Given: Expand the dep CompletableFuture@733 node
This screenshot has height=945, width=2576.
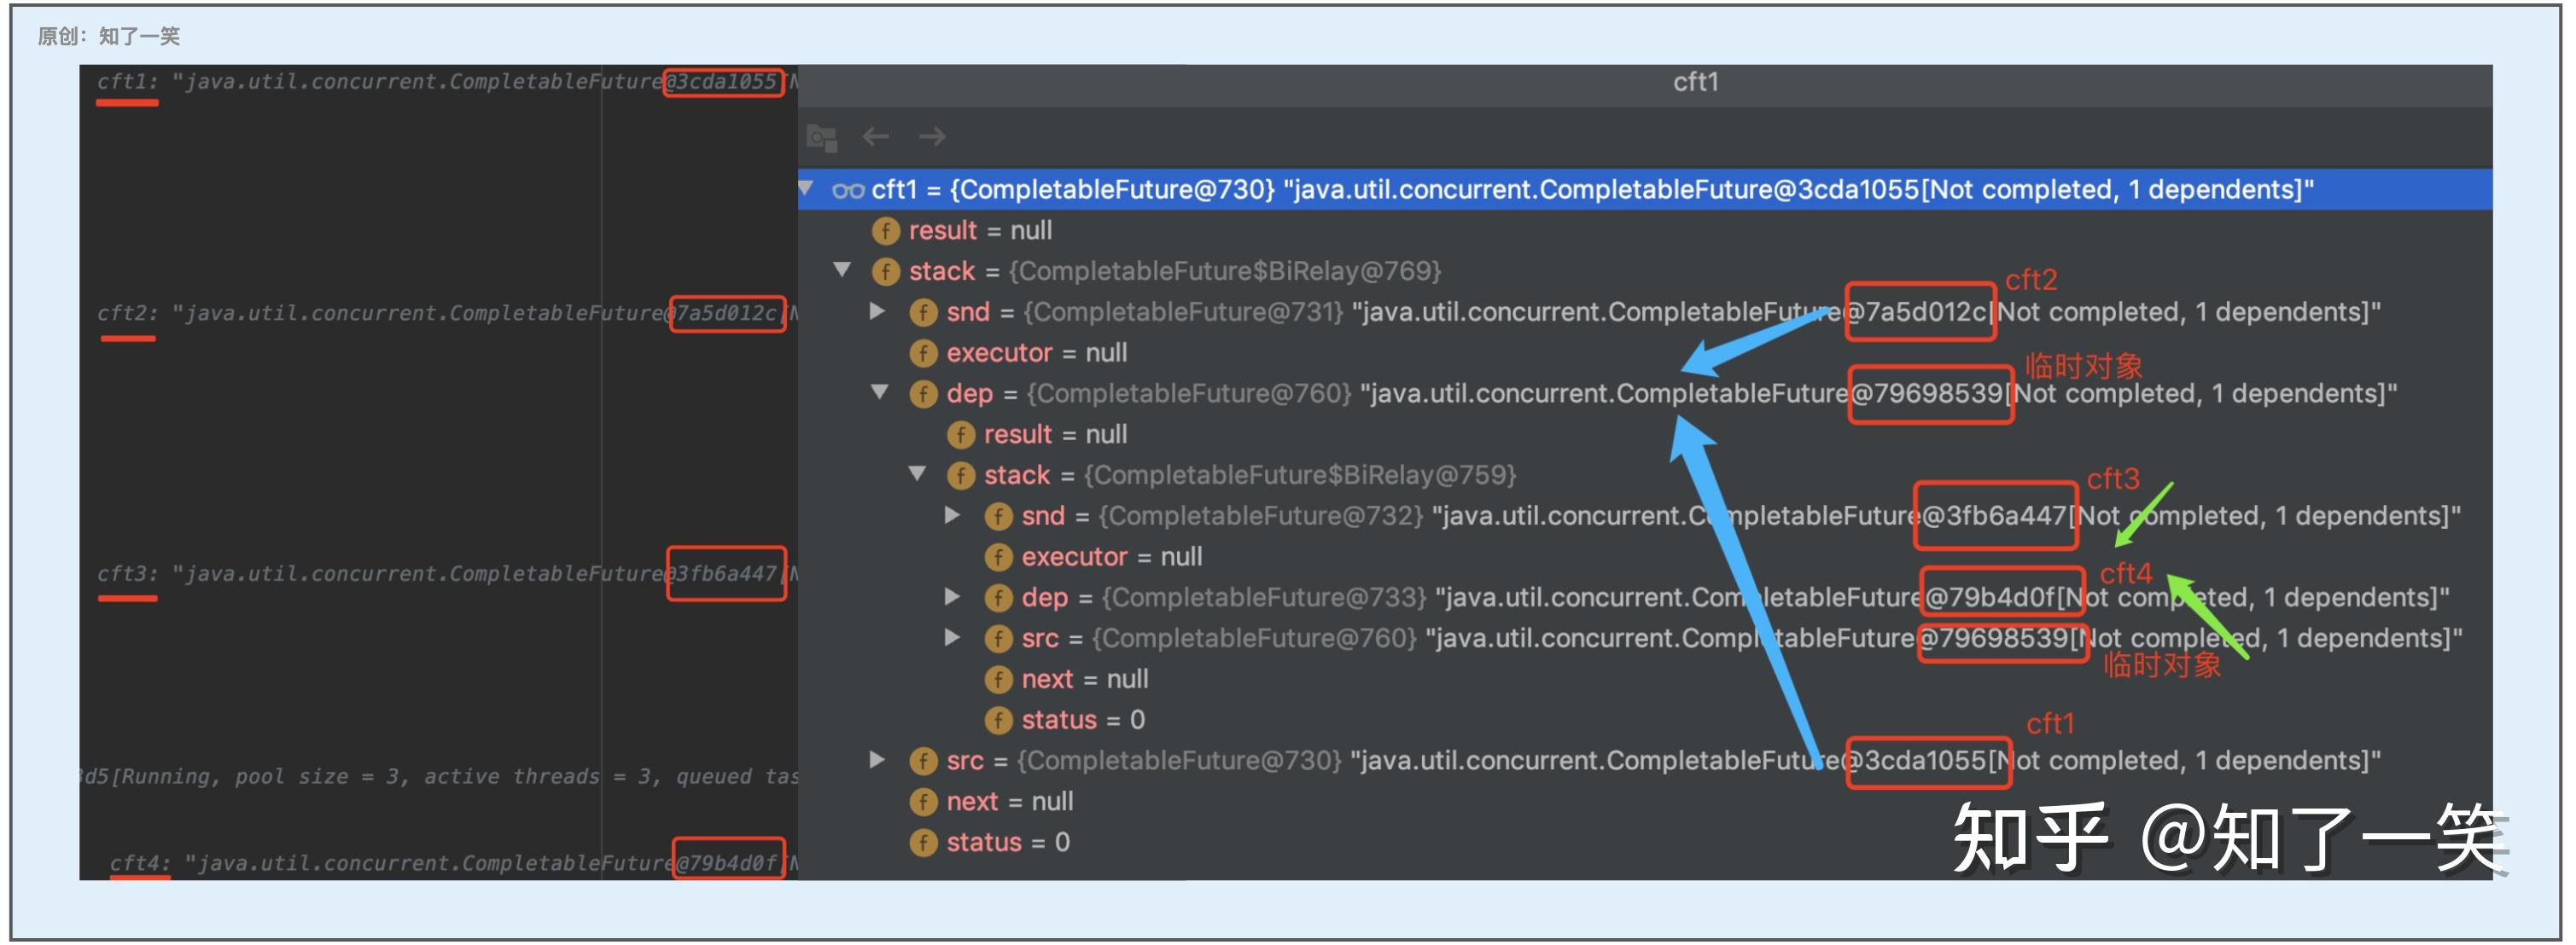Looking at the screenshot, I should pos(953,597).
